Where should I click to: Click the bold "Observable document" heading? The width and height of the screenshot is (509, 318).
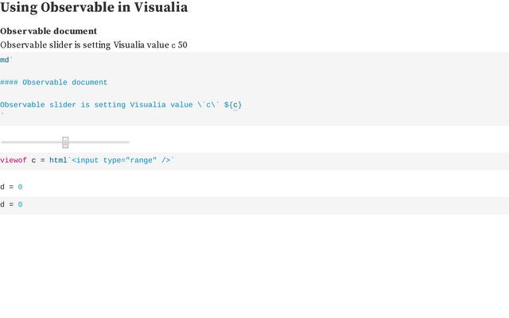coord(49,31)
